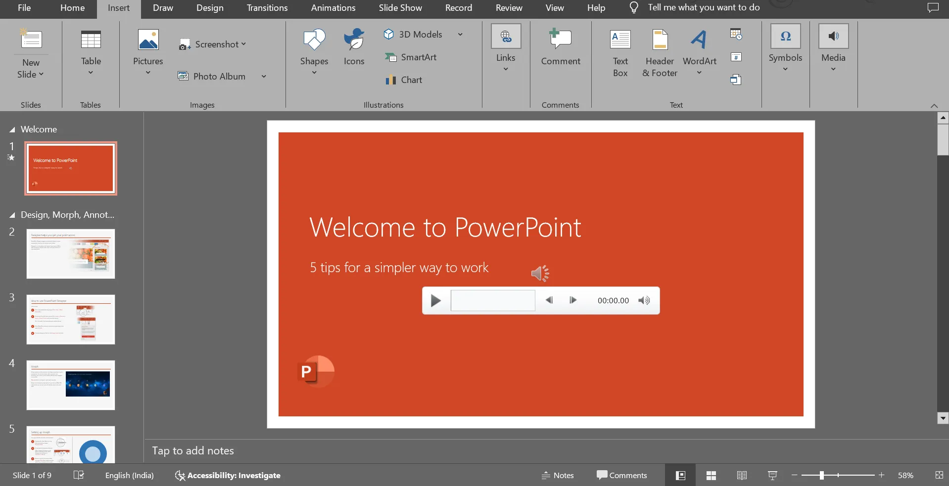This screenshot has height=486, width=949.
Task: Collapse the ribbon
Action: coord(934,106)
